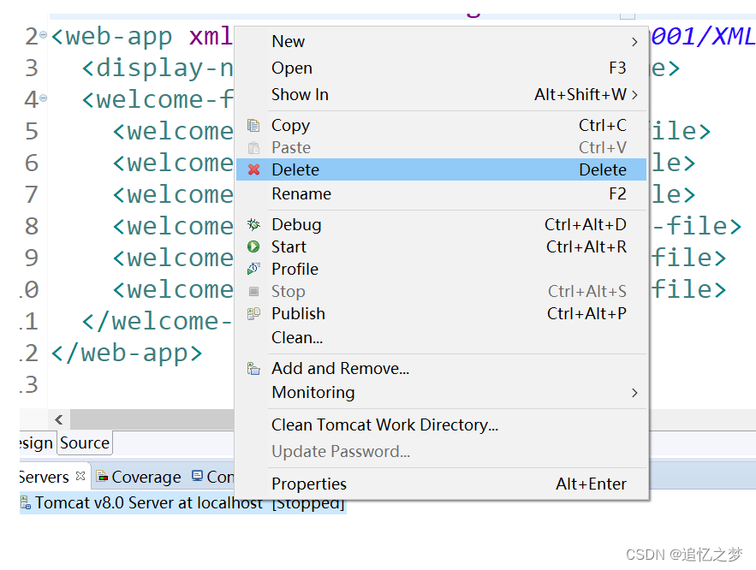Select Monitoring menu entry
Screen dimensions: 756x570
click(x=441, y=393)
